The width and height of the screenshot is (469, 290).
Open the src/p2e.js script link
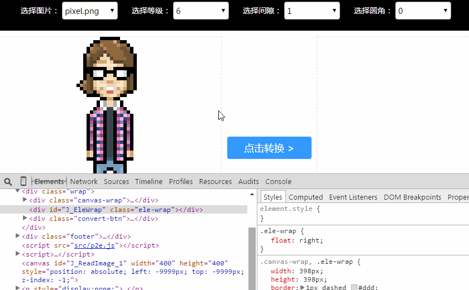click(x=94, y=245)
